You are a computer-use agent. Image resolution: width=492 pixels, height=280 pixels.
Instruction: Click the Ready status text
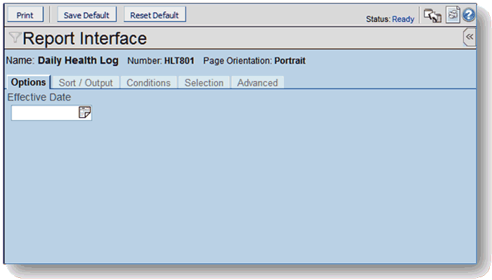pyautogui.click(x=403, y=19)
